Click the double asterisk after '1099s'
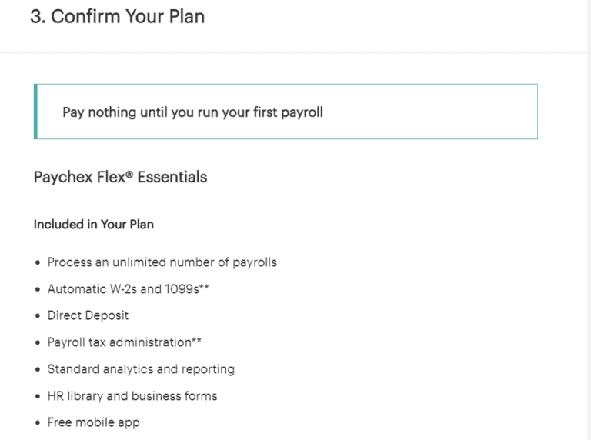The height and width of the screenshot is (440, 591). coord(204,288)
